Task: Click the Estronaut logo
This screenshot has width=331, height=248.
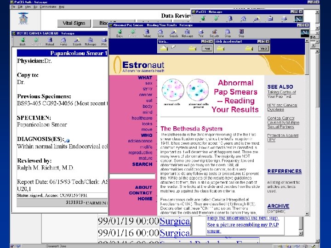Action: tap(139, 65)
